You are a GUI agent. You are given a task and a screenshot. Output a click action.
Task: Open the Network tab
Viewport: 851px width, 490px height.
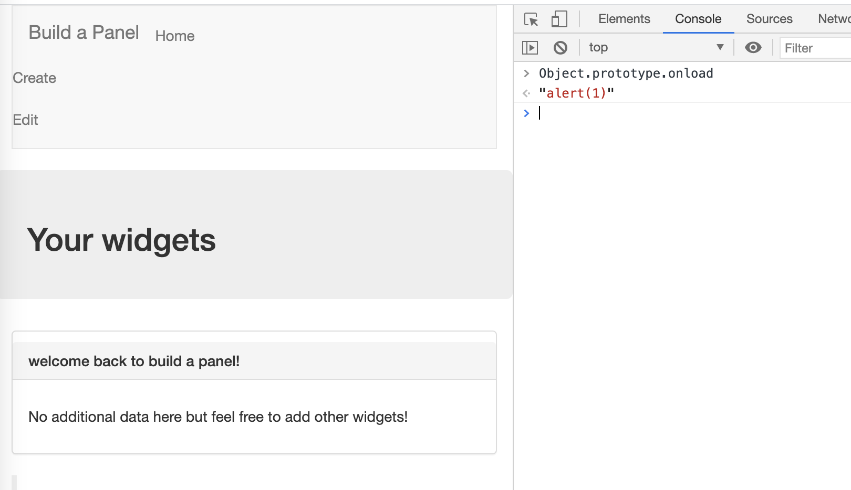834,19
